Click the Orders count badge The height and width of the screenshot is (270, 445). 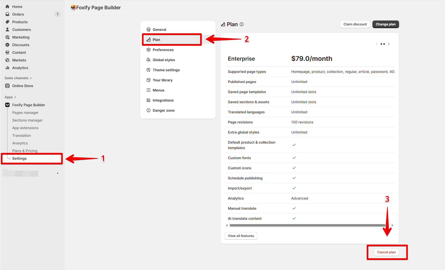coord(57,14)
